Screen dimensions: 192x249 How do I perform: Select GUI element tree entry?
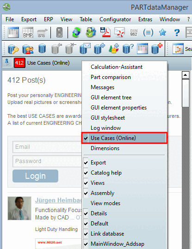pyautogui.click(x=124, y=97)
